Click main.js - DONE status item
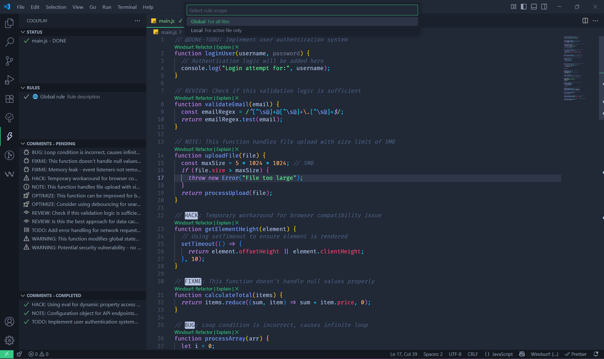The image size is (604, 359). pyautogui.click(x=82, y=41)
